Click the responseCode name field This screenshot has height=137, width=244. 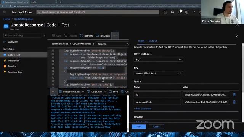[157, 102]
